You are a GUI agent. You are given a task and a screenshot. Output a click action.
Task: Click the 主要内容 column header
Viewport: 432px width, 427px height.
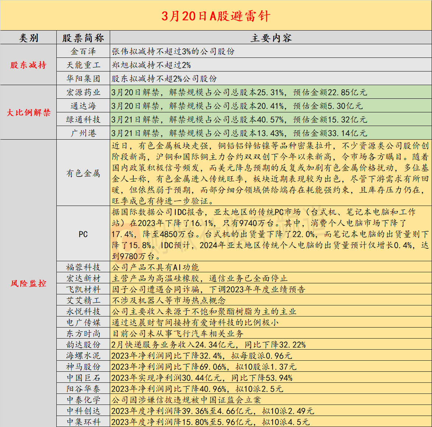coord(271,38)
